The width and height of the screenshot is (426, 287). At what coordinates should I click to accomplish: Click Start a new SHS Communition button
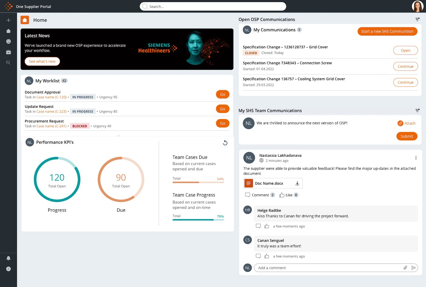click(x=387, y=31)
